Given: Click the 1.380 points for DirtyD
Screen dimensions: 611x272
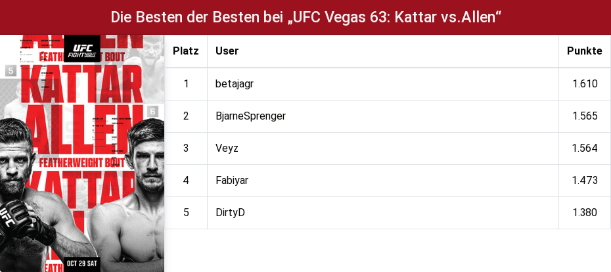Looking at the screenshot, I should (585, 213).
